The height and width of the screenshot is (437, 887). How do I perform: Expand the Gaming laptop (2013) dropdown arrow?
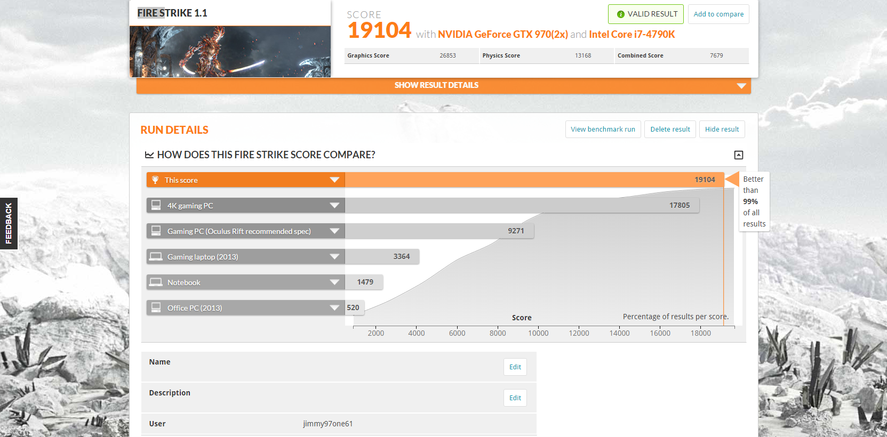pos(334,256)
